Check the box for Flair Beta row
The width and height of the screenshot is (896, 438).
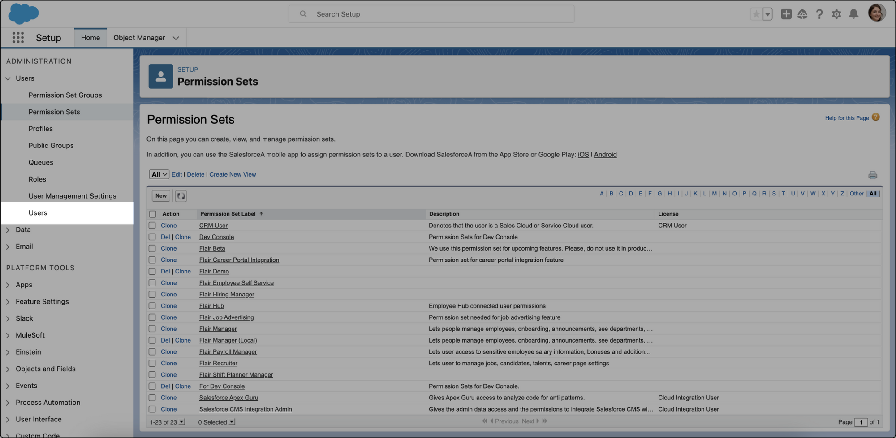click(152, 248)
